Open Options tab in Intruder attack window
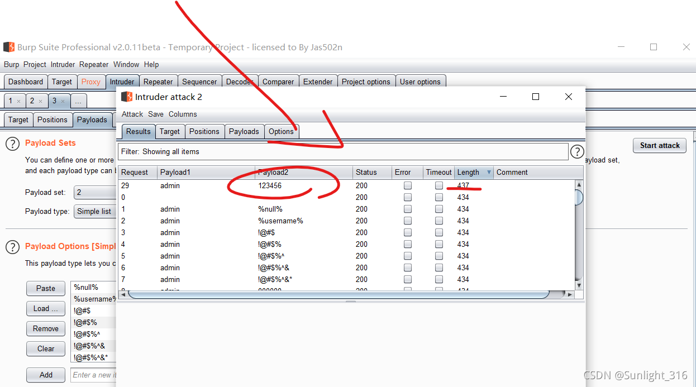This screenshot has height=387, width=696. click(x=281, y=131)
